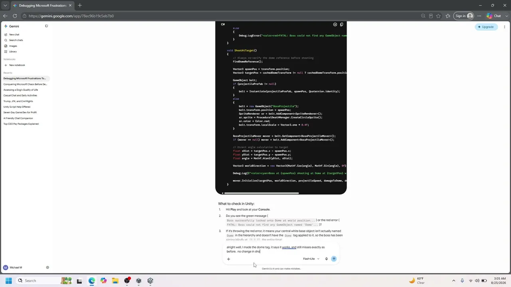Open chat 'A Friendly Chat Companion'

pyautogui.click(x=18, y=118)
